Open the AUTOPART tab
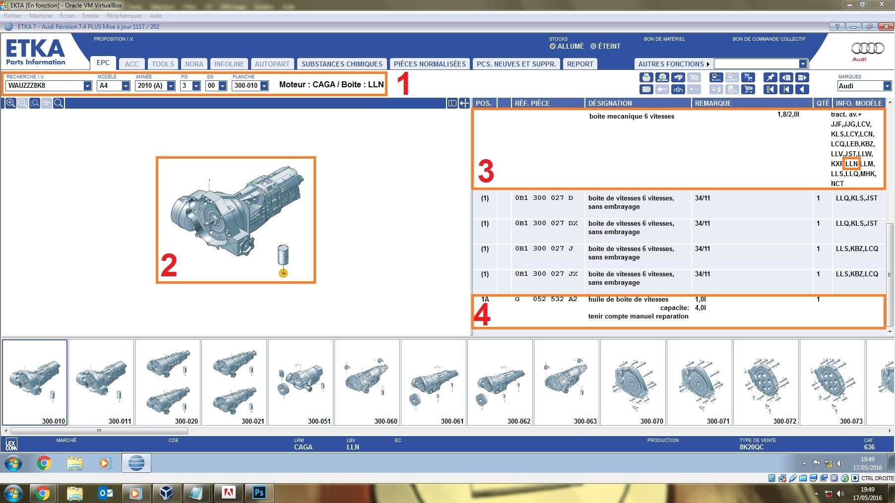The height and width of the screenshot is (503, 895). tap(272, 64)
